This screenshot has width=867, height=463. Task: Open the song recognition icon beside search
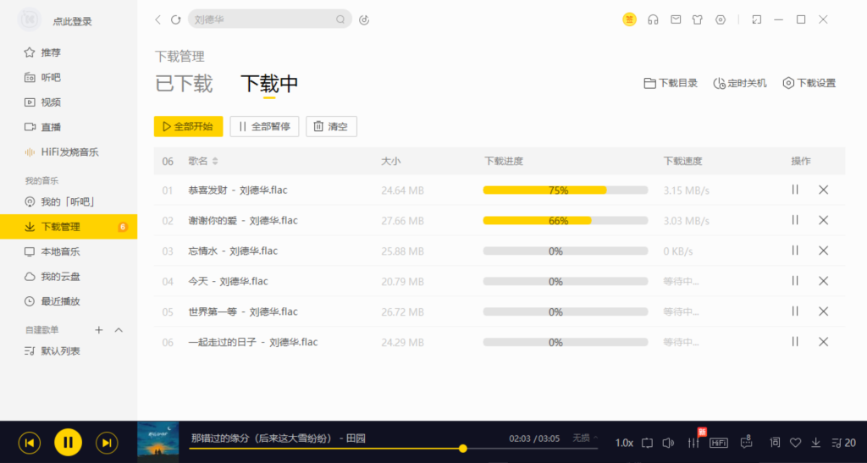364,19
